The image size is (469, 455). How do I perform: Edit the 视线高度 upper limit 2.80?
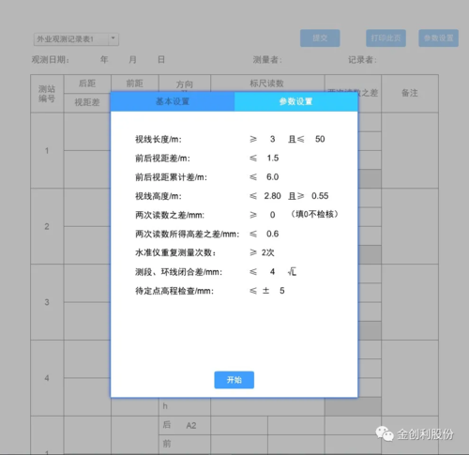pyautogui.click(x=272, y=196)
